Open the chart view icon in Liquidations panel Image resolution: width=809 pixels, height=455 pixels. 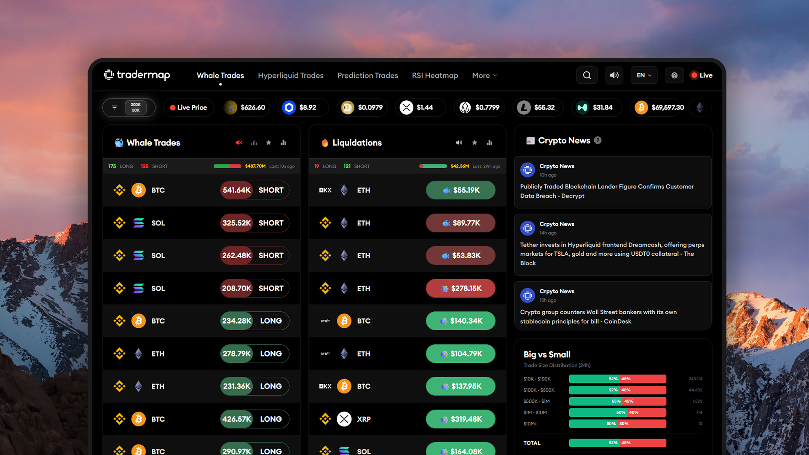[x=489, y=143]
